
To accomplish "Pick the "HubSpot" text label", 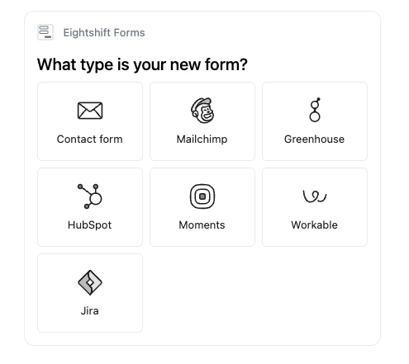I will click(90, 225).
